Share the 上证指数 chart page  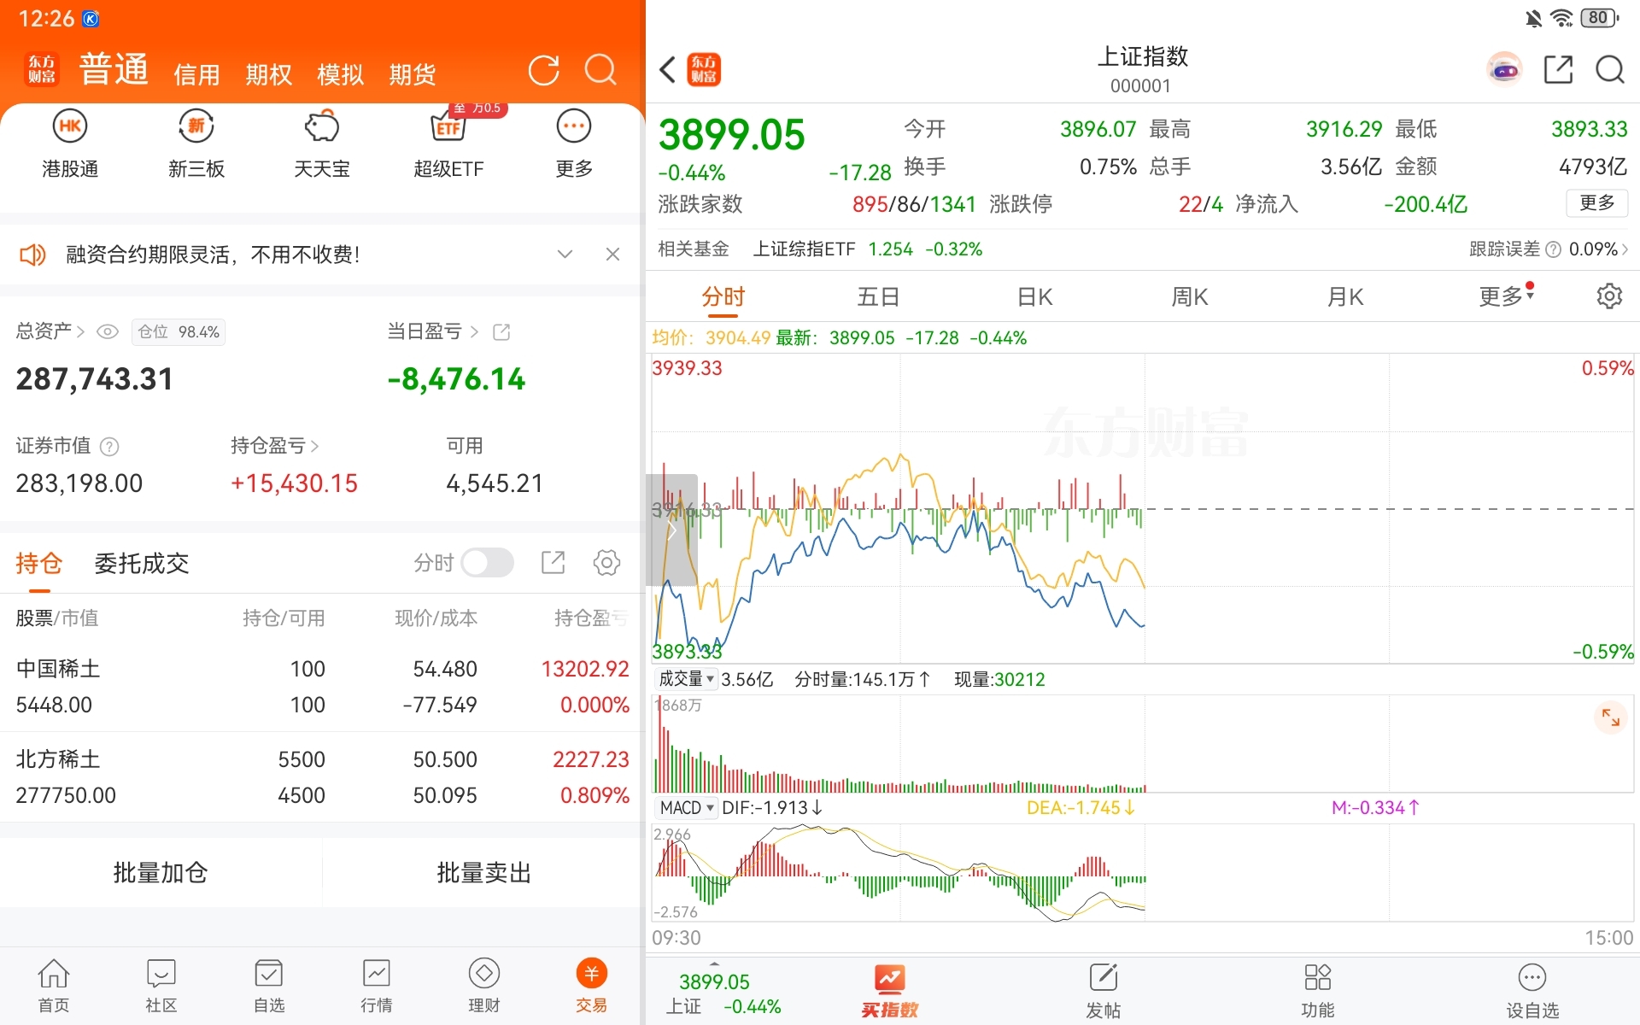[1558, 70]
